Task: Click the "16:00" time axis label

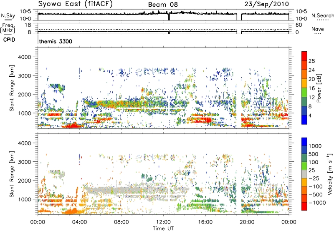Action: point(205,222)
